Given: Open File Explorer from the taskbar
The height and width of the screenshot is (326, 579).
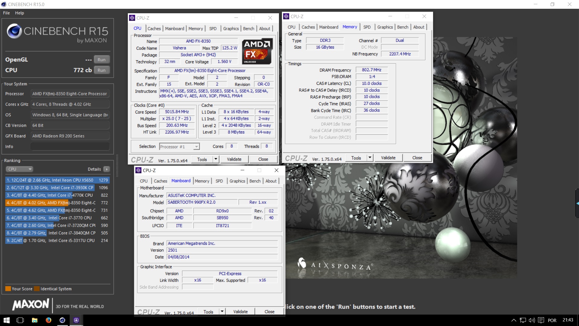Looking at the screenshot, I should (x=34, y=320).
